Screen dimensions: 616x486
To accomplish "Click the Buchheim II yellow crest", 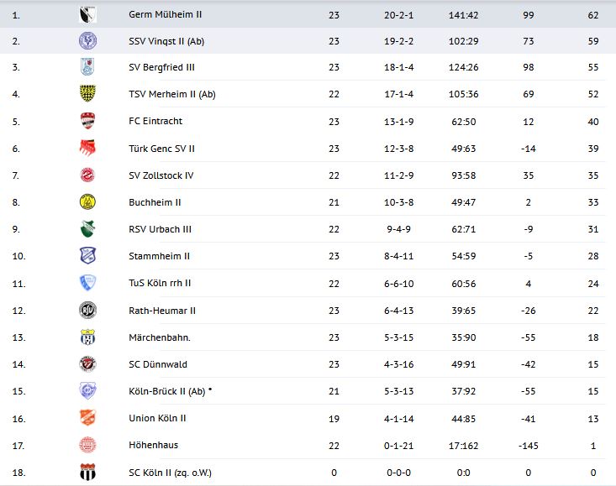I will click(x=87, y=202).
